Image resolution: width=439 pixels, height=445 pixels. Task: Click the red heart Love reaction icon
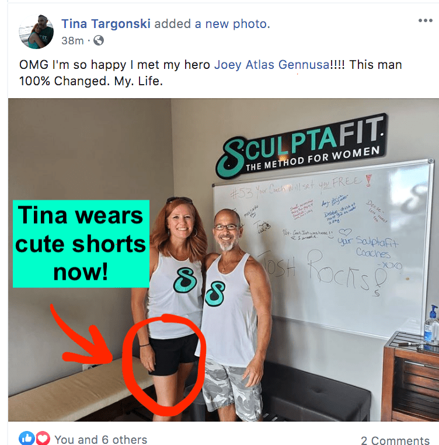[43, 438]
